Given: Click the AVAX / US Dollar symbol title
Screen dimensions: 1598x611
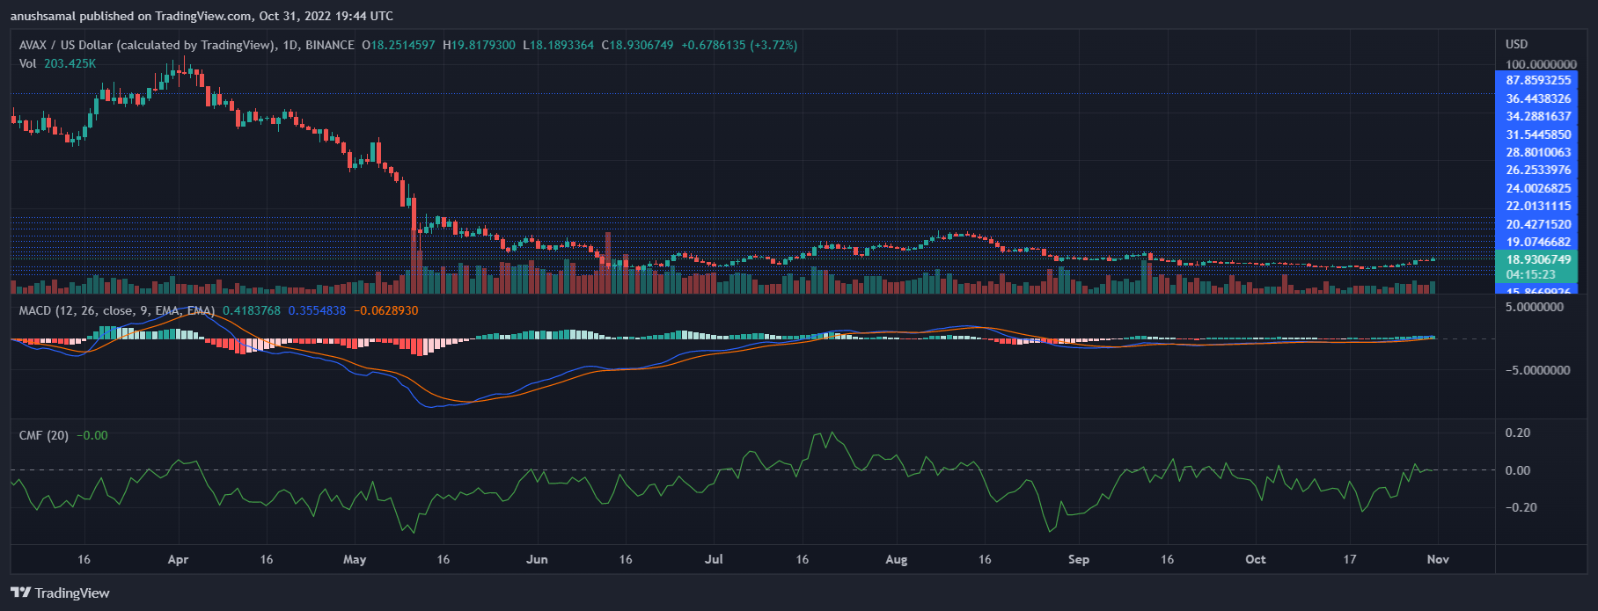Looking at the screenshot, I should coord(147,45).
